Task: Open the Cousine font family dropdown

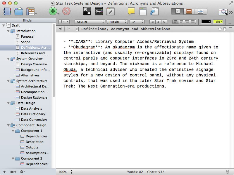Action: click(90, 22)
